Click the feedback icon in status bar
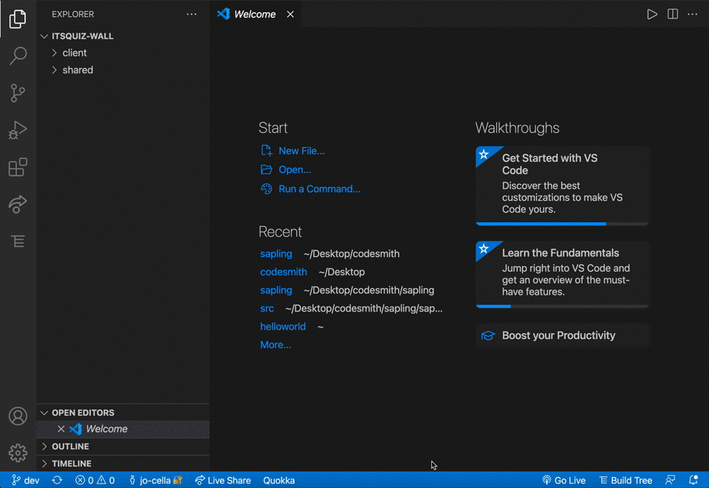The image size is (709, 488). (x=670, y=481)
